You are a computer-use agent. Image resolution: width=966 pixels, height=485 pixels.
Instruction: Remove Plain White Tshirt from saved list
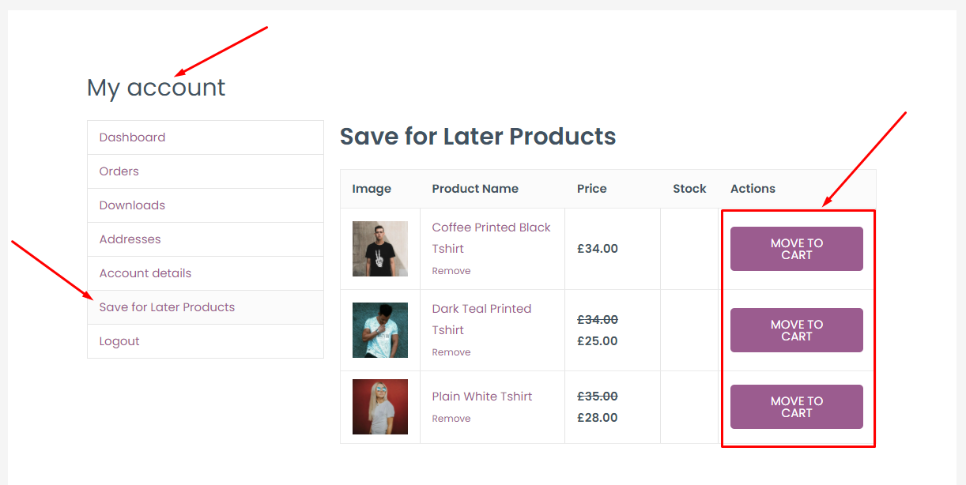click(451, 418)
